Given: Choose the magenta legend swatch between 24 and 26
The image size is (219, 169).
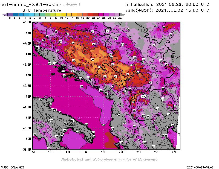Looking at the screenshot, I should tap(101, 14).
